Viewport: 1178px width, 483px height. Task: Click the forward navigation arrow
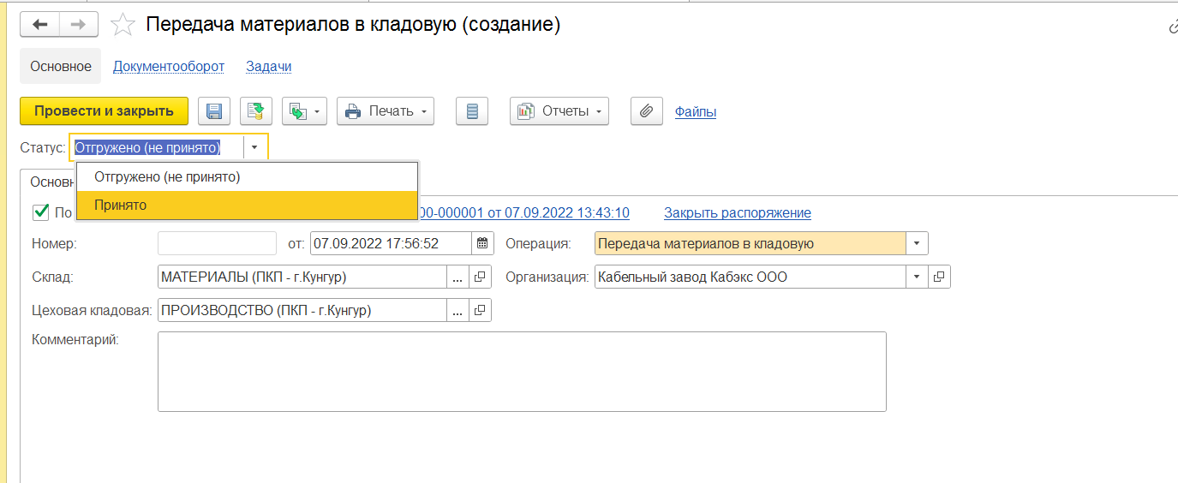coord(78,25)
